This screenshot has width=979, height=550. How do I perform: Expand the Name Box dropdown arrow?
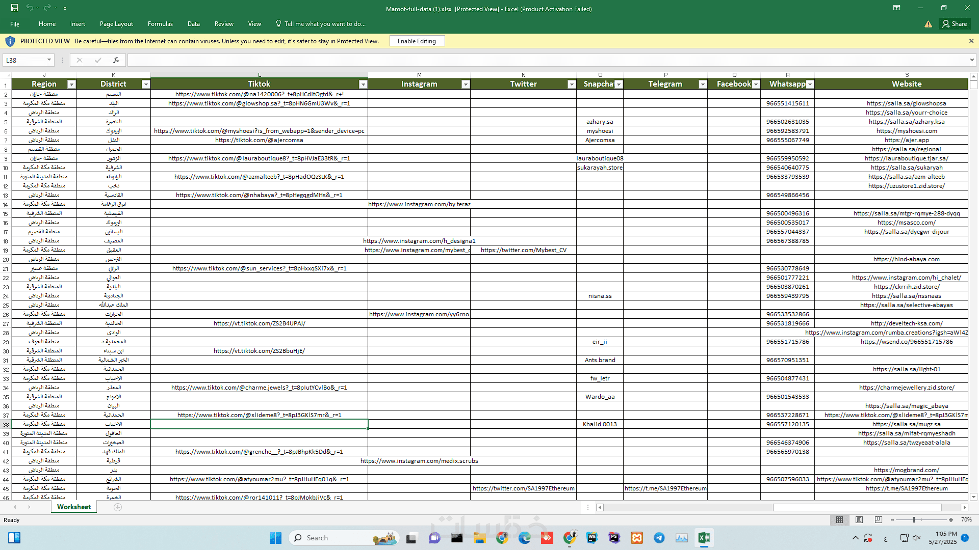(49, 60)
